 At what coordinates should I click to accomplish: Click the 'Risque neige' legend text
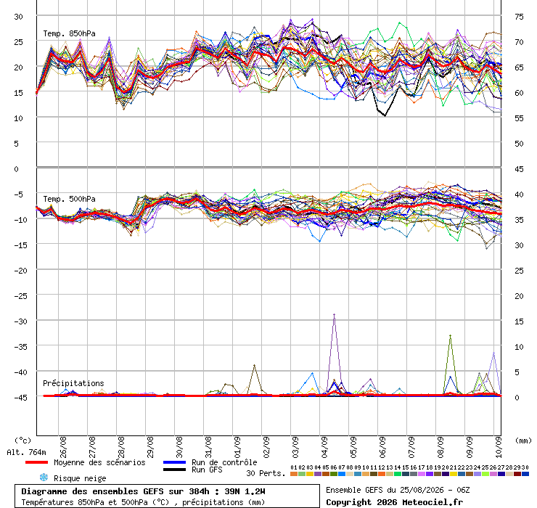click(x=80, y=478)
